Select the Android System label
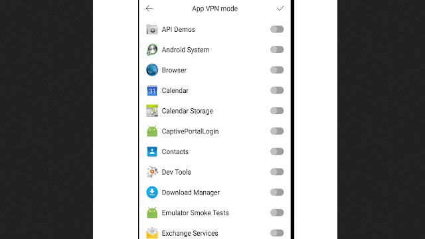 (x=185, y=50)
